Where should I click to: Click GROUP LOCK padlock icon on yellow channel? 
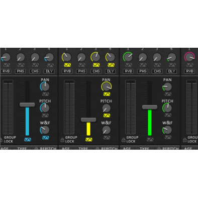tap(62, 140)
